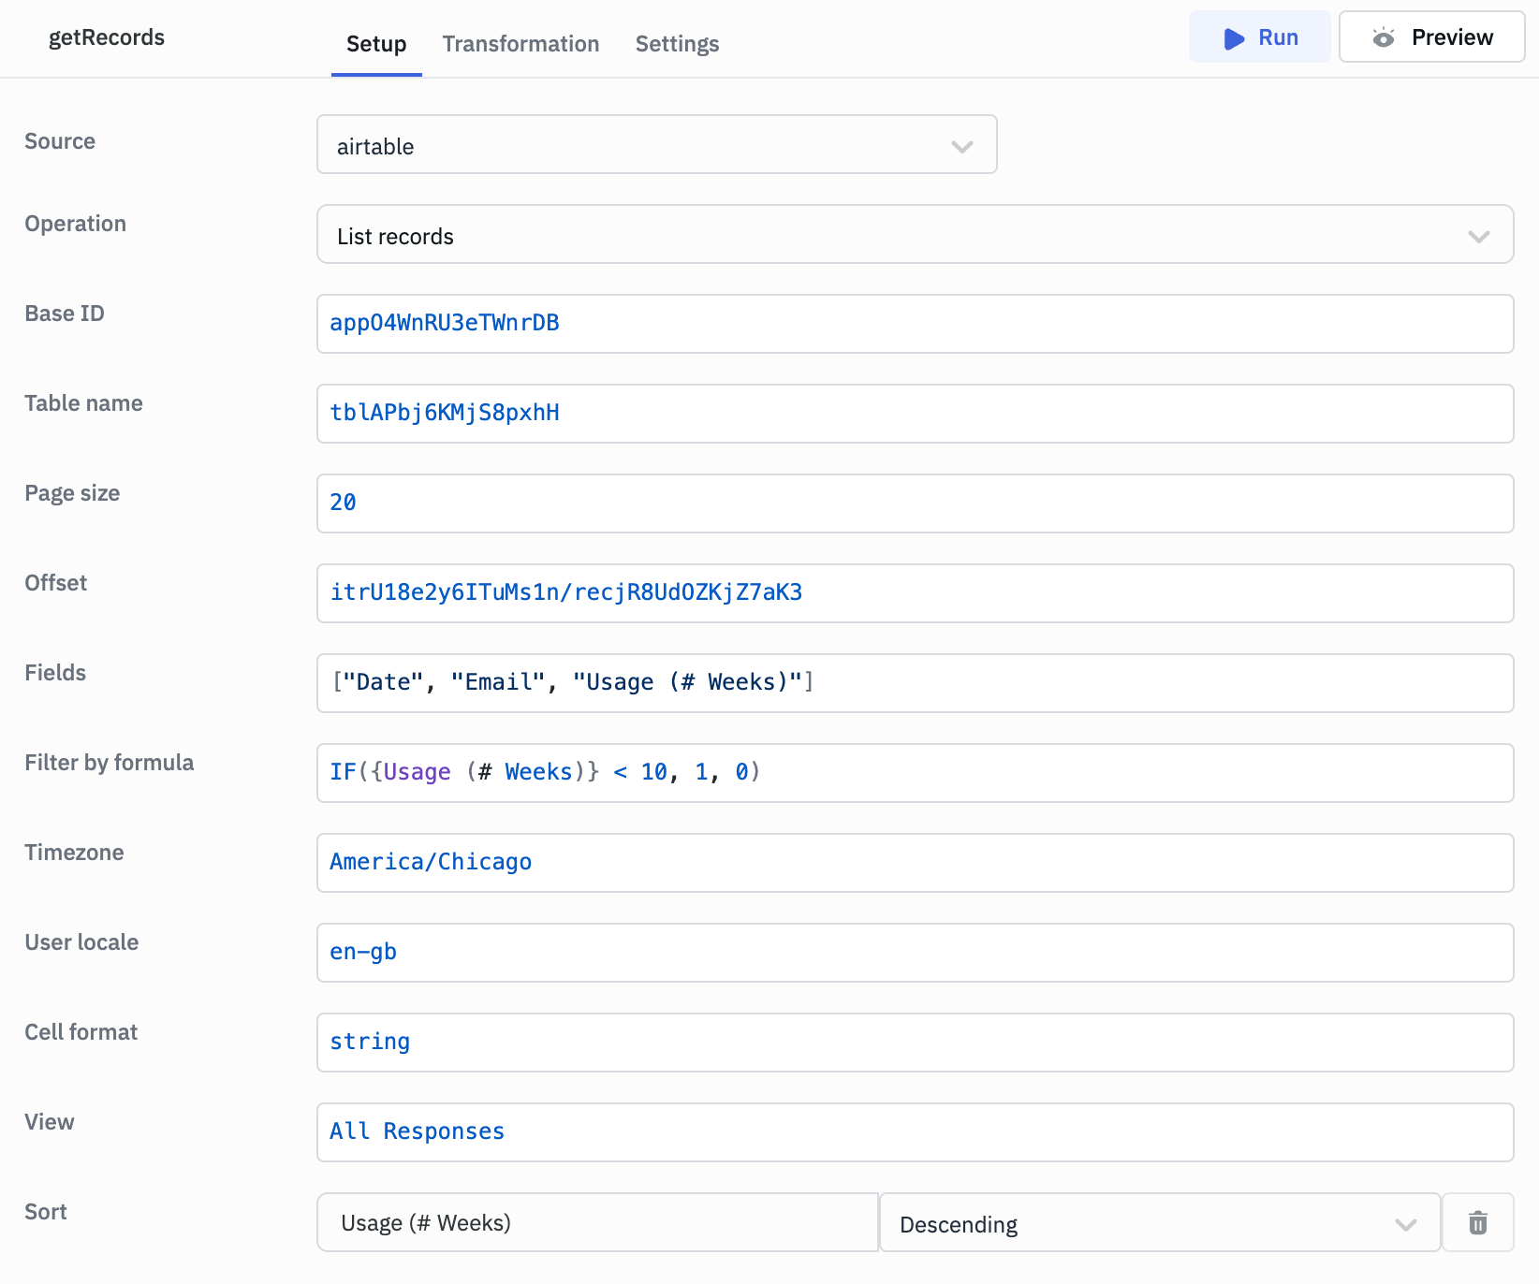The image size is (1539, 1284).
Task: Click the getRecords query name
Action: coord(107,37)
